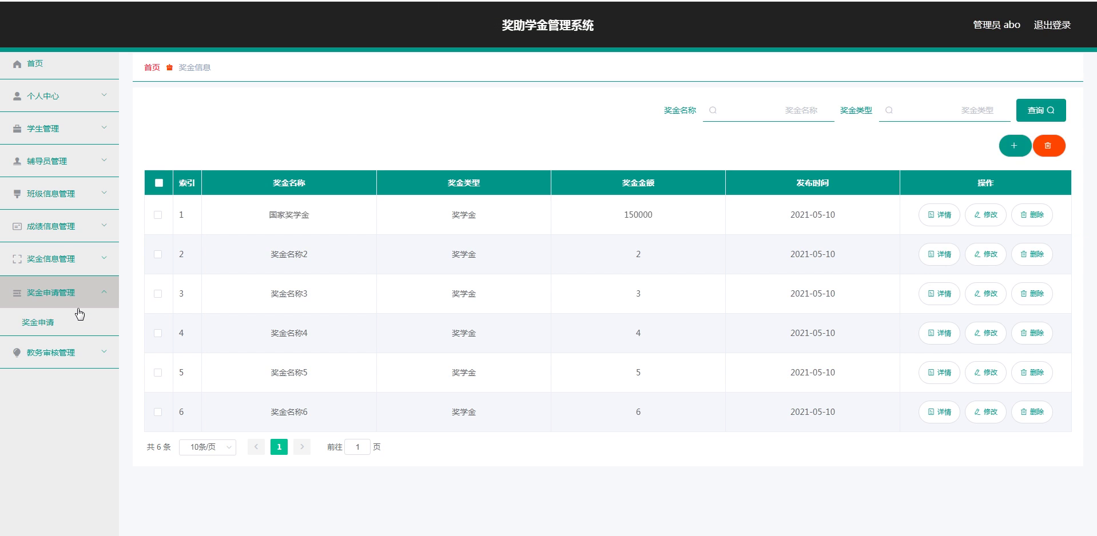Click the 国家奖学金 name cell
The image size is (1097, 536).
click(x=289, y=215)
